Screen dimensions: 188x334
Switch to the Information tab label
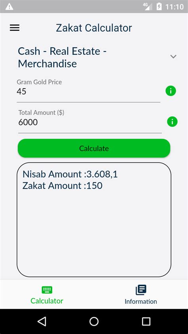(141, 301)
